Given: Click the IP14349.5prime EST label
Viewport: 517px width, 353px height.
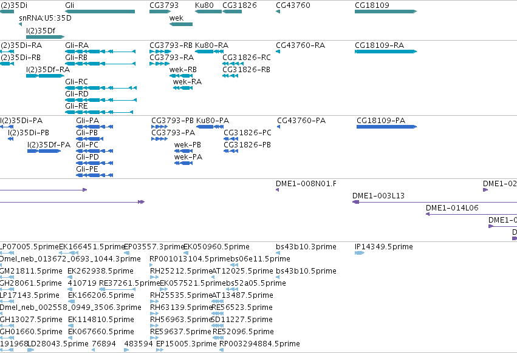Looking at the screenshot, I should [x=384, y=247].
